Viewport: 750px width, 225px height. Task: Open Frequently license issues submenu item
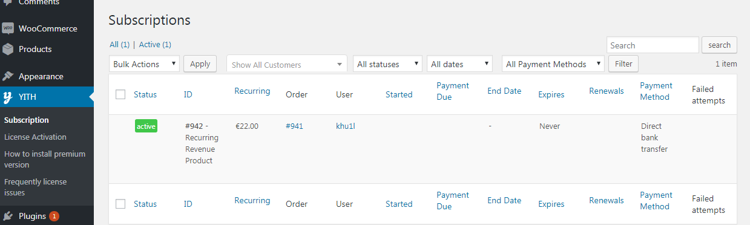click(36, 187)
